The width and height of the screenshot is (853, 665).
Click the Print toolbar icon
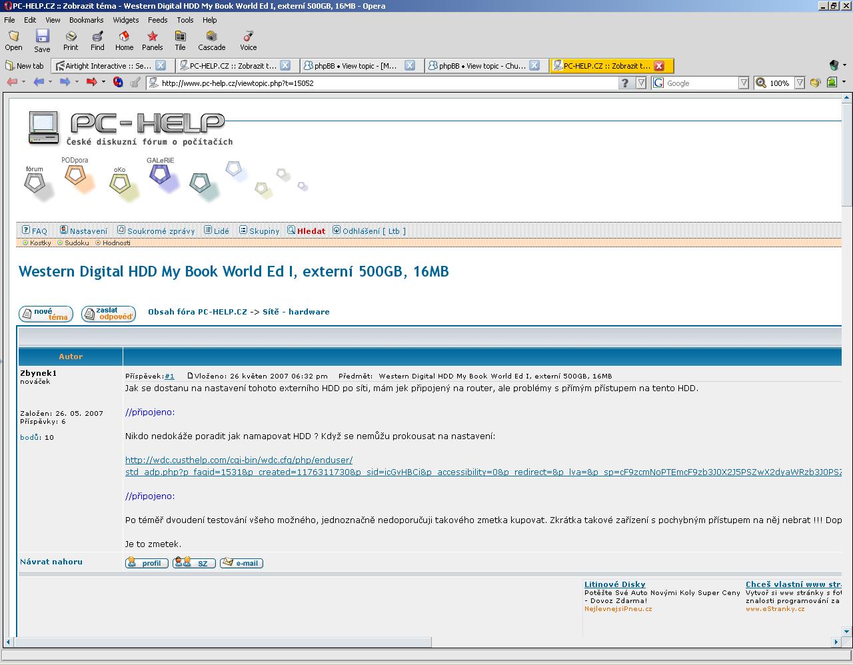71,40
